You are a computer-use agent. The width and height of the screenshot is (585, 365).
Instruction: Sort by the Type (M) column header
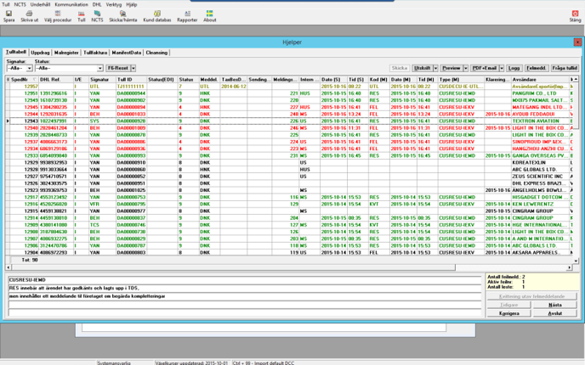461,79
